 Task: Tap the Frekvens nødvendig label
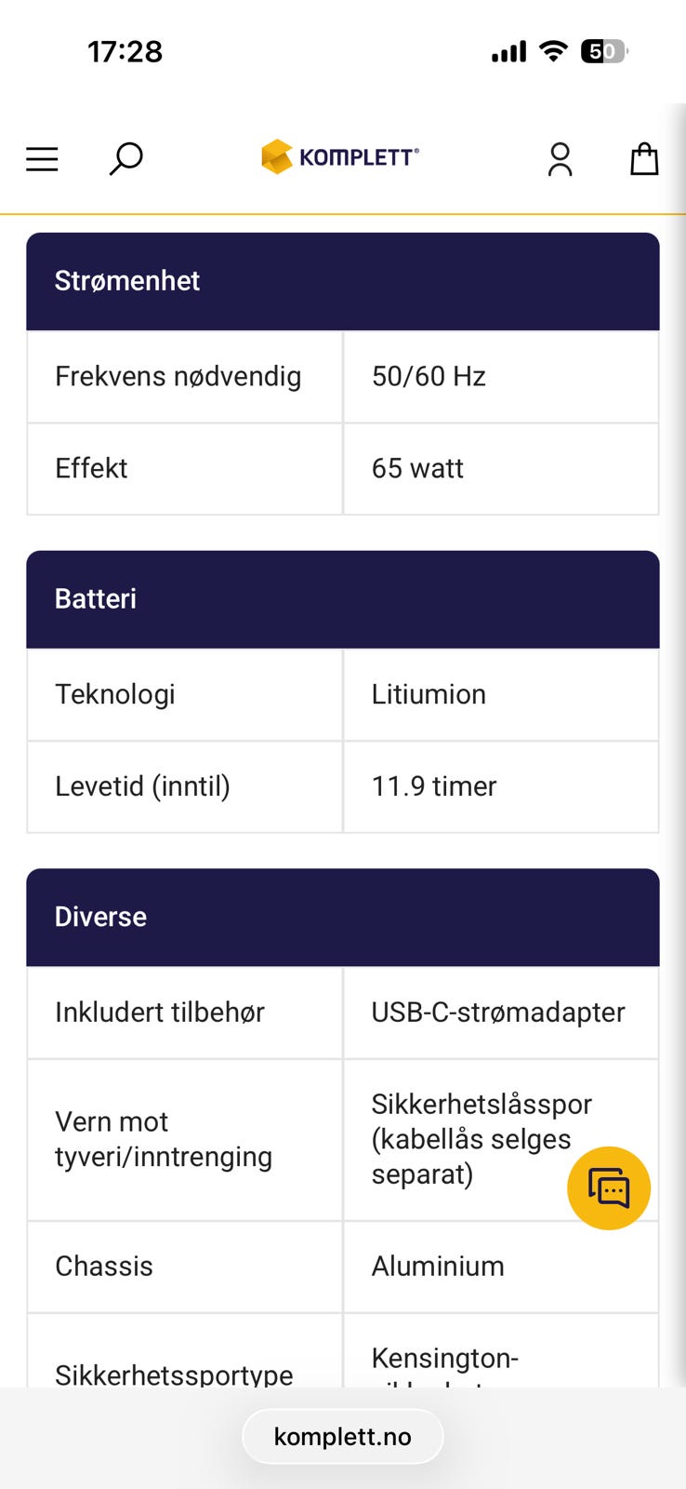pos(178,376)
